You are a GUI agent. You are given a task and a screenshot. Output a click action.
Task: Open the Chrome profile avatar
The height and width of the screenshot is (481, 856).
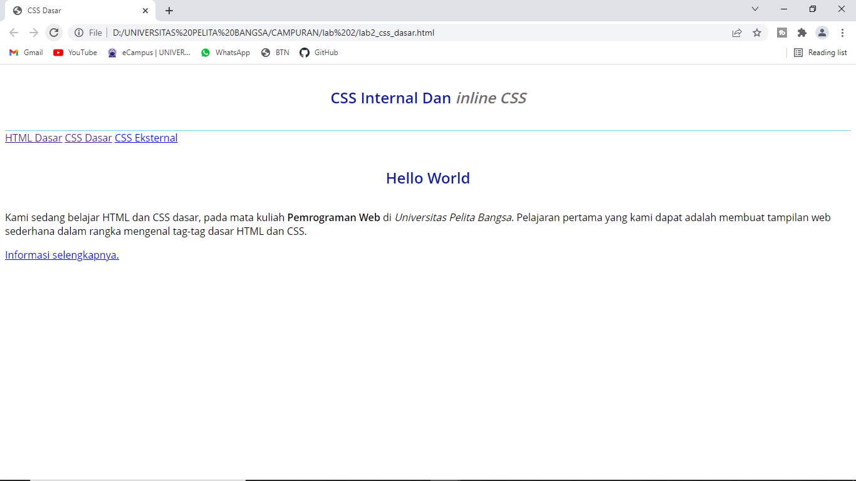coord(822,32)
